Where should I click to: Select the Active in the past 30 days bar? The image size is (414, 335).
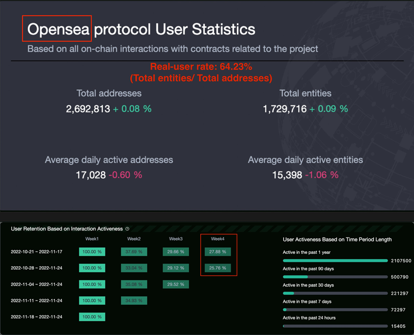(335, 293)
